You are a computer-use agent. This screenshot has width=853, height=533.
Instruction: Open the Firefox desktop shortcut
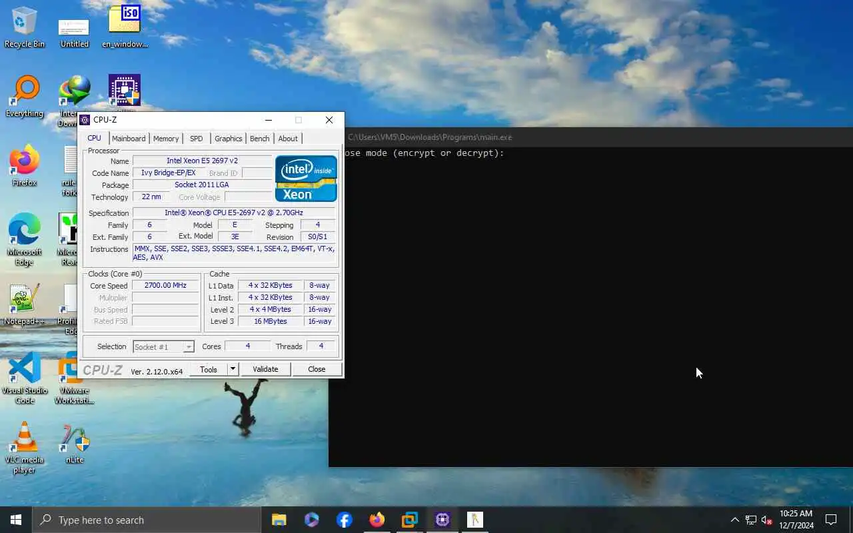[x=25, y=166]
